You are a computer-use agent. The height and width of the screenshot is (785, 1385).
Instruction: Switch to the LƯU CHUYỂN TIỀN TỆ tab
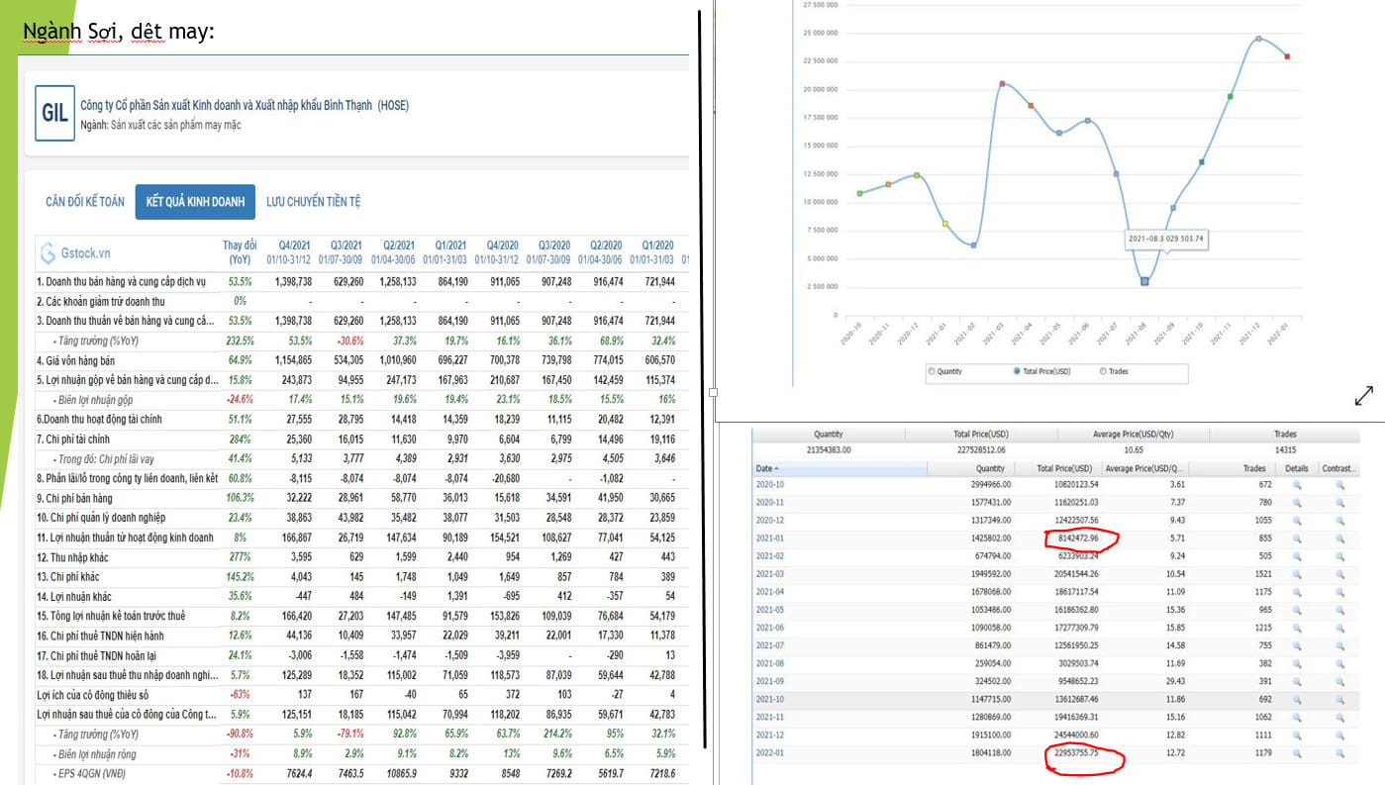313,202
